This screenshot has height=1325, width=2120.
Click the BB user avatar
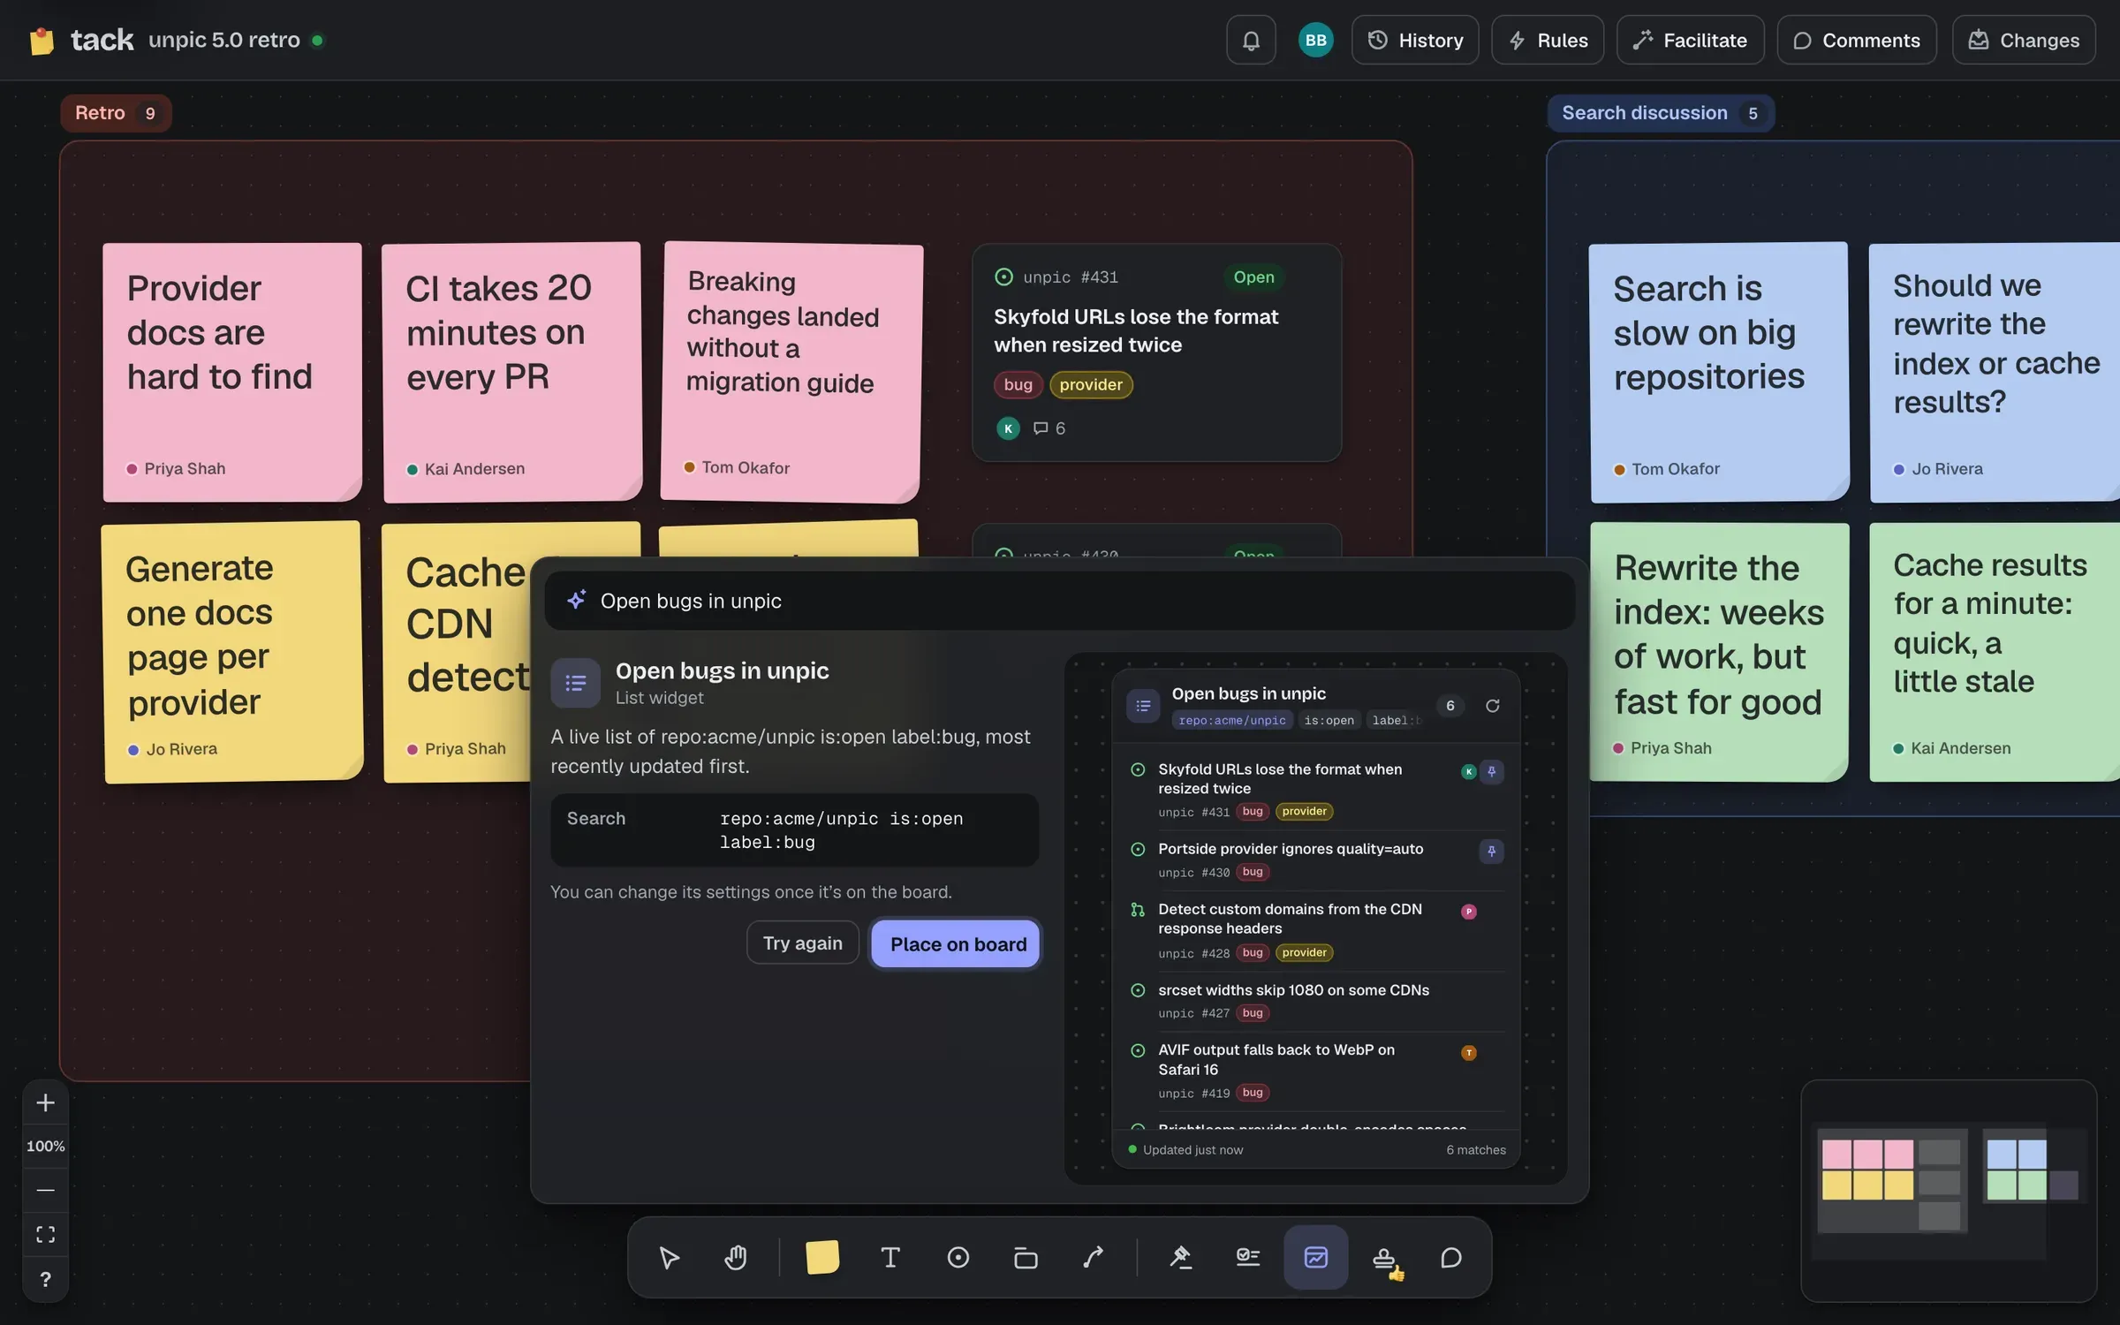click(x=1315, y=40)
